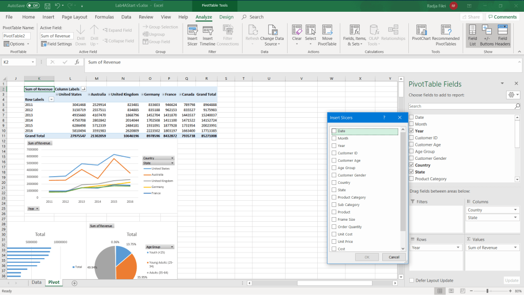Open the Row Labels filter dropdown
Viewport: 524px width, 295px height.
[51, 99]
